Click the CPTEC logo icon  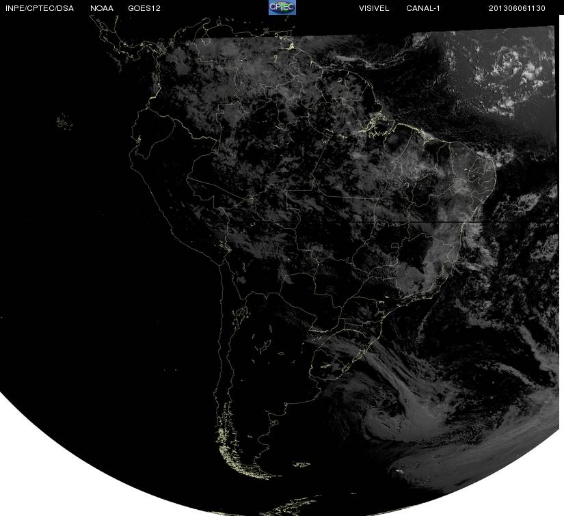pos(282,8)
